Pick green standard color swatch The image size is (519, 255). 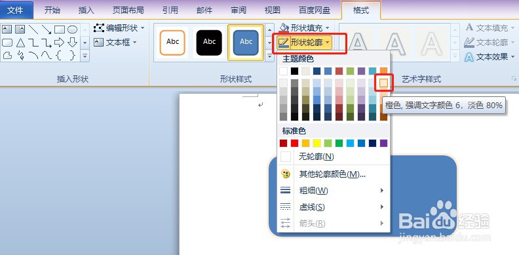point(339,143)
